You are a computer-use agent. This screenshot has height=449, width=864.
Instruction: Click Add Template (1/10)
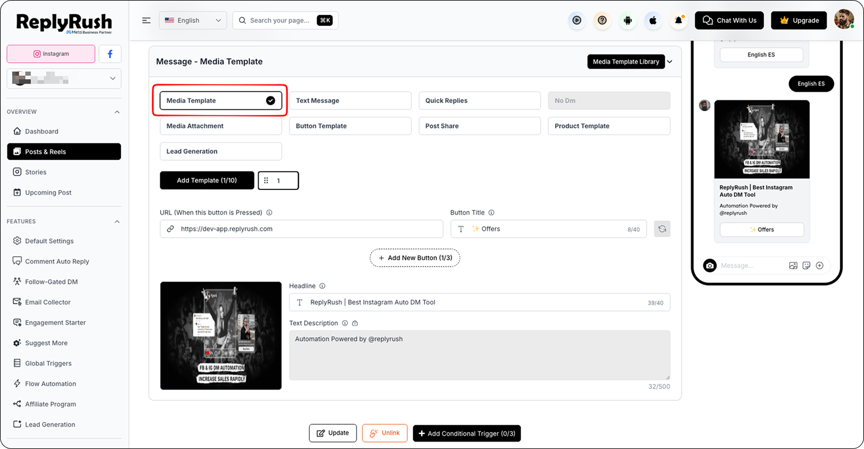click(207, 180)
